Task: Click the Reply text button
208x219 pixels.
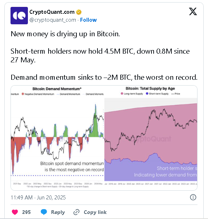Action: coord(58,212)
